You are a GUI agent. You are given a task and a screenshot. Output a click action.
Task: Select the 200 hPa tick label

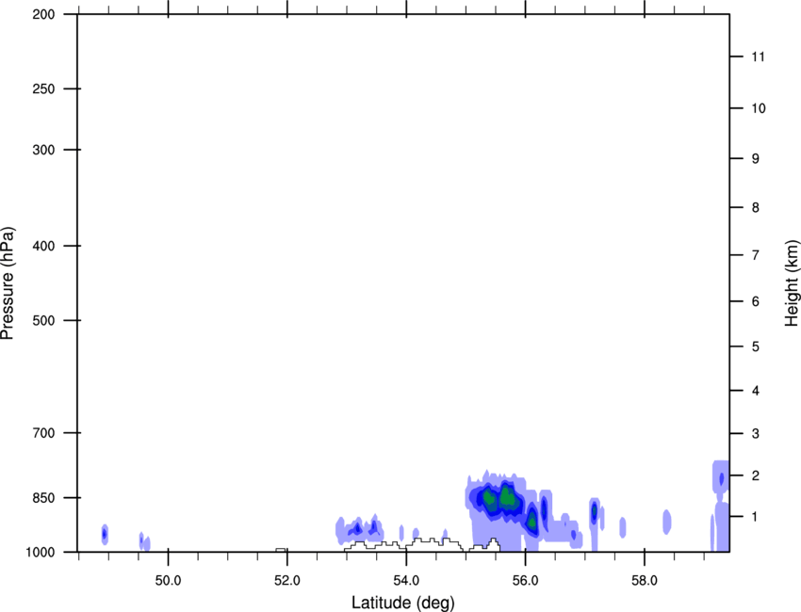click(x=41, y=15)
